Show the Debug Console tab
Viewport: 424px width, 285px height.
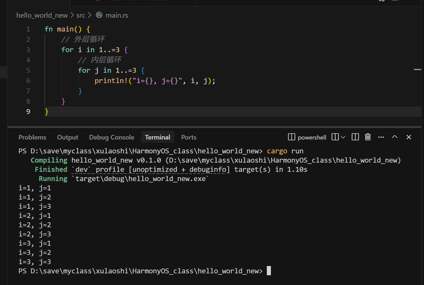112,137
